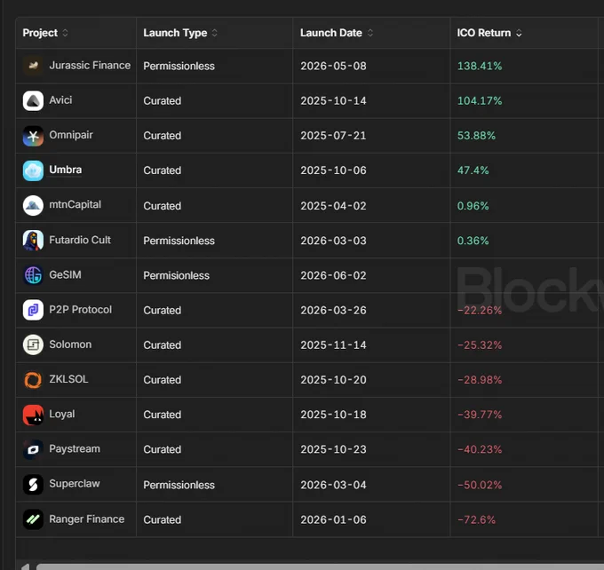Screen dimensions: 604x570
Task: Open the Futardio Cult project name
Action: coord(80,240)
